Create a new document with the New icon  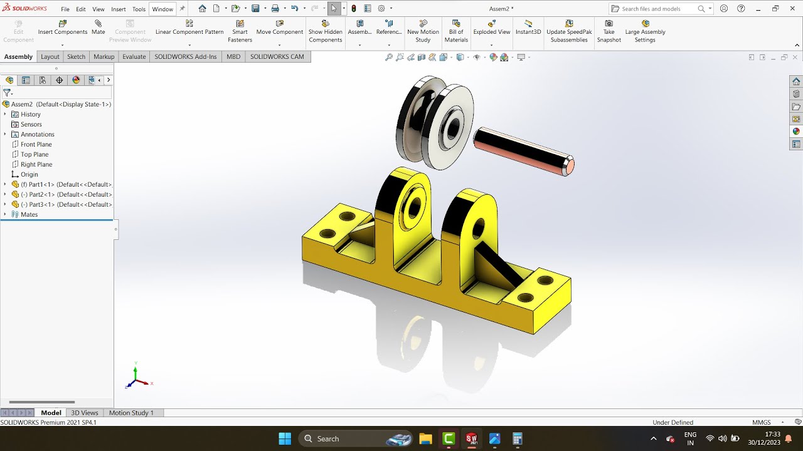tap(216, 9)
